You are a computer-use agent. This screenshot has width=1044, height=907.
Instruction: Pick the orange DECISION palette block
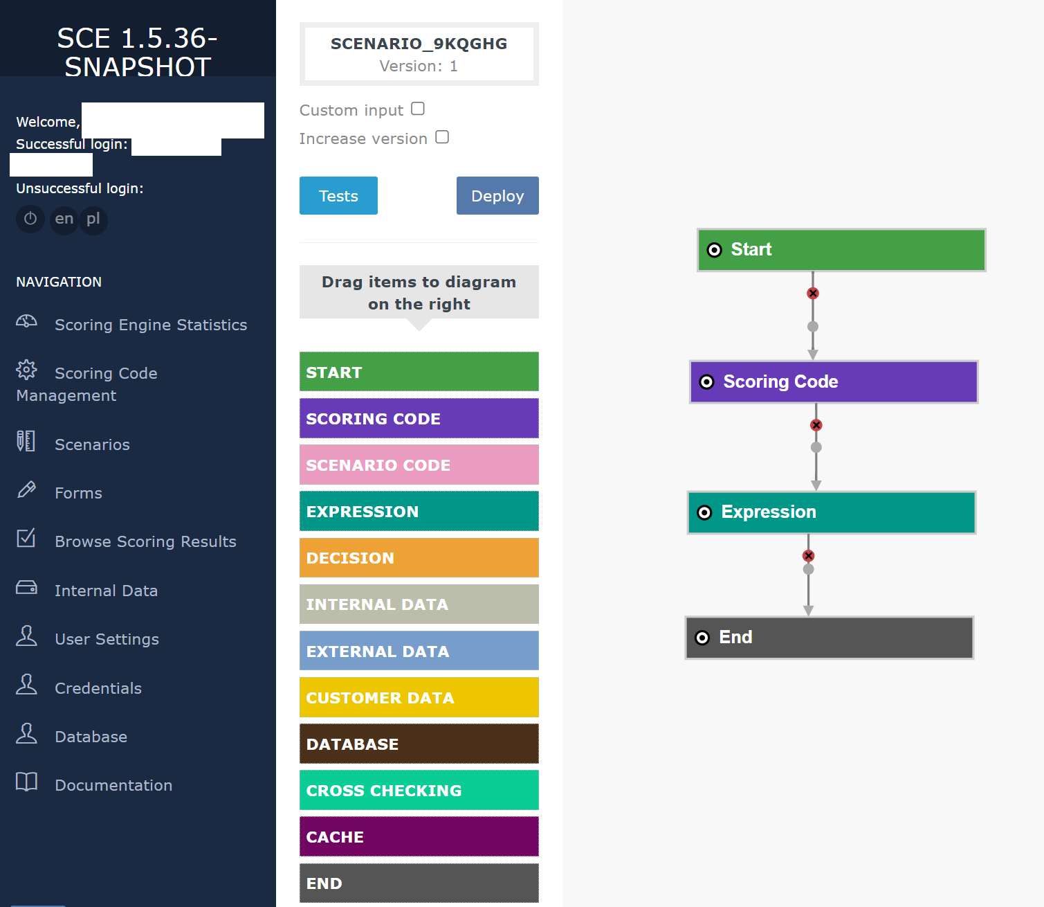pos(419,558)
